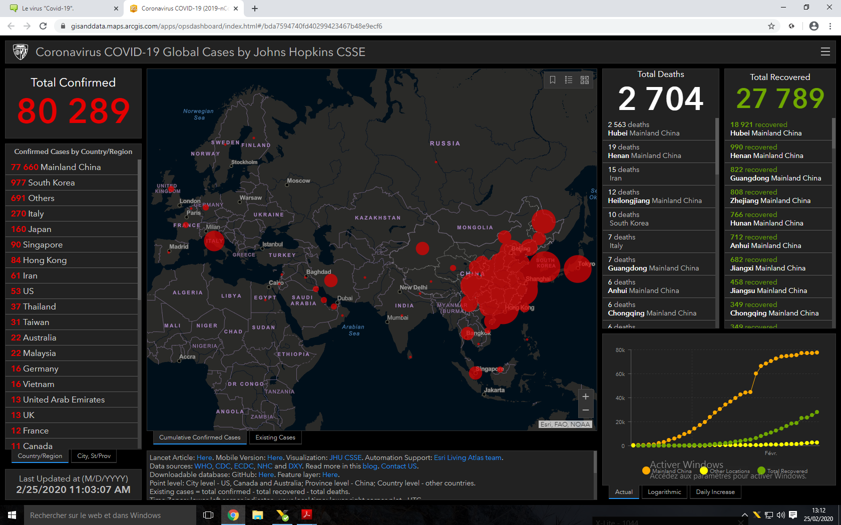Open Chrome from the taskbar

(x=233, y=515)
